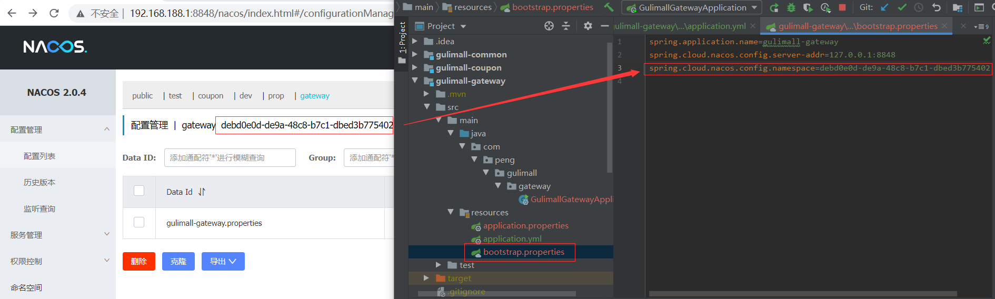Collapse the resources folder in tree
The width and height of the screenshot is (995, 299).
pos(451,212)
